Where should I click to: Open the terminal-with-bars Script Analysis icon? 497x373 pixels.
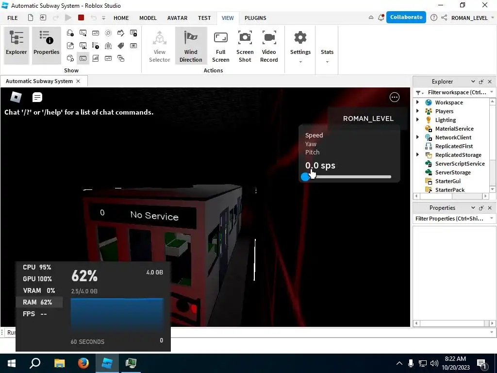(83, 46)
